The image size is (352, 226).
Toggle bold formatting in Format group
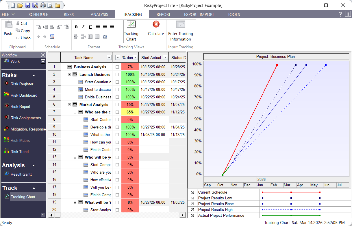(x=76, y=27)
